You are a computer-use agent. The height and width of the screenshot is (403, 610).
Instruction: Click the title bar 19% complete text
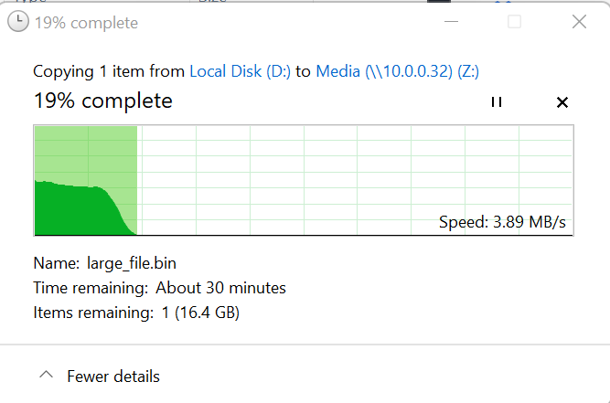(x=86, y=23)
